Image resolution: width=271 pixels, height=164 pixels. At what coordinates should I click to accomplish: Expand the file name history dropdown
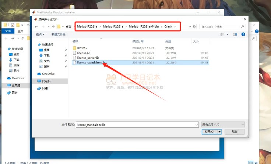tap(197, 125)
